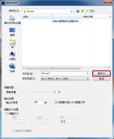Go up one folder level icon
The width and height of the screenshot is (114, 139).
coord(82,11)
